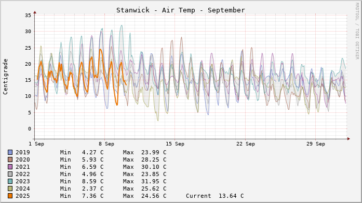Image resolution: width=362 pixels, height=203 pixels.
Task: Click the 2025 orange legend swatch
Action: point(10,196)
